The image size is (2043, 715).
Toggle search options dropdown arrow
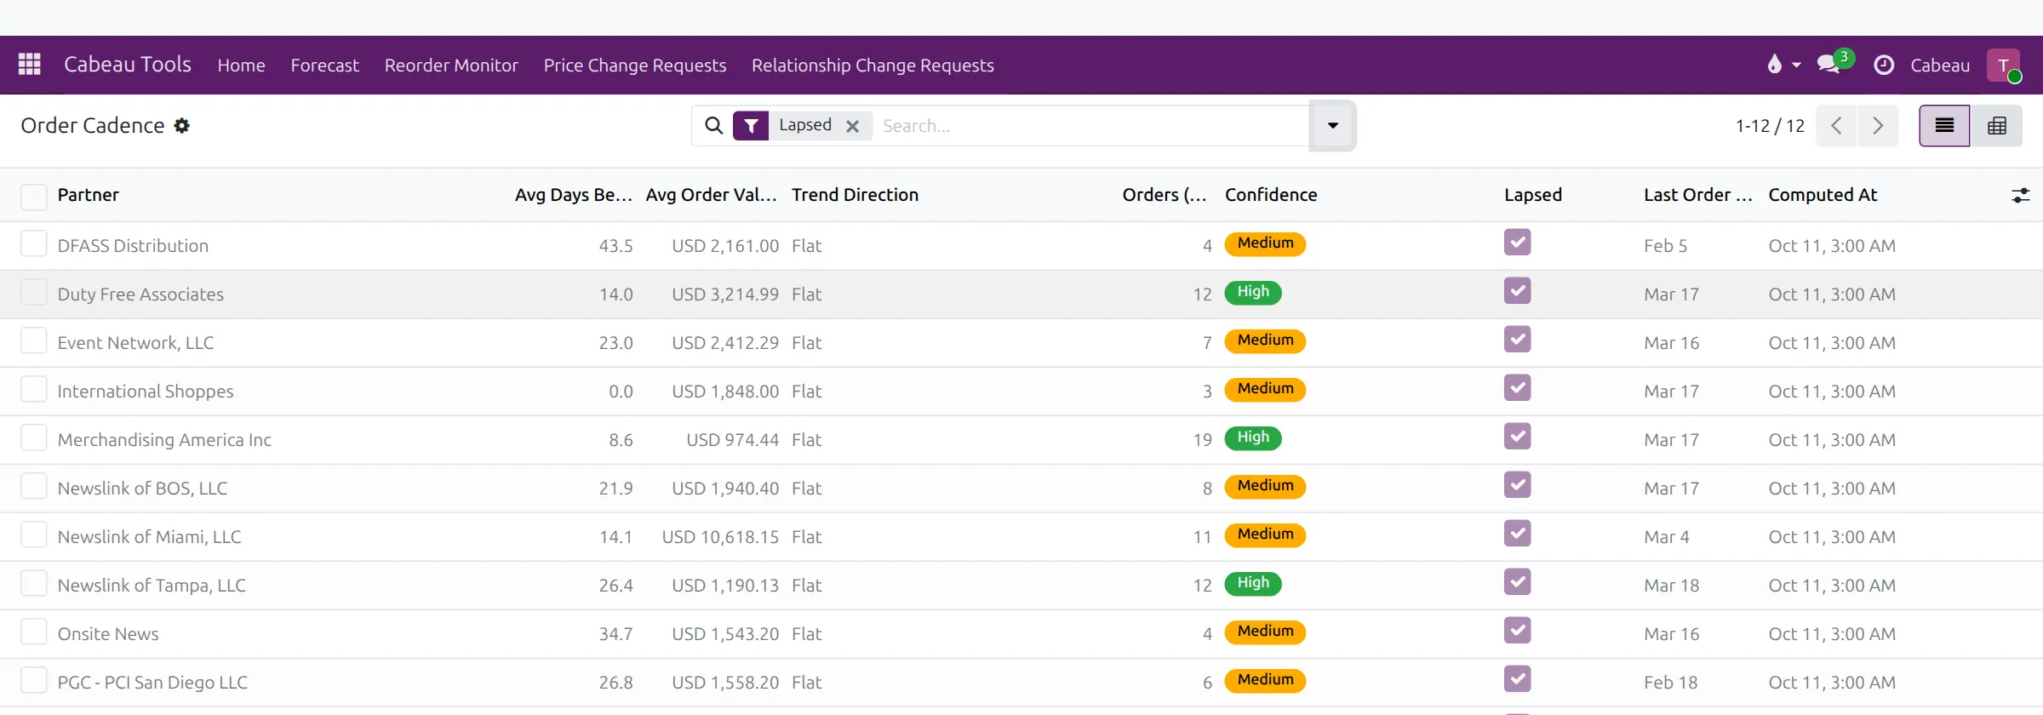click(x=1332, y=126)
